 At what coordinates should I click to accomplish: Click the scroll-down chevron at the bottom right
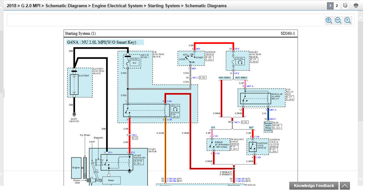click(x=361, y=178)
